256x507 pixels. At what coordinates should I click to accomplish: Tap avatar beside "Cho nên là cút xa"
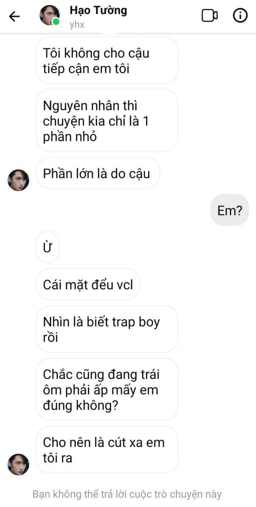[x=18, y=464]
